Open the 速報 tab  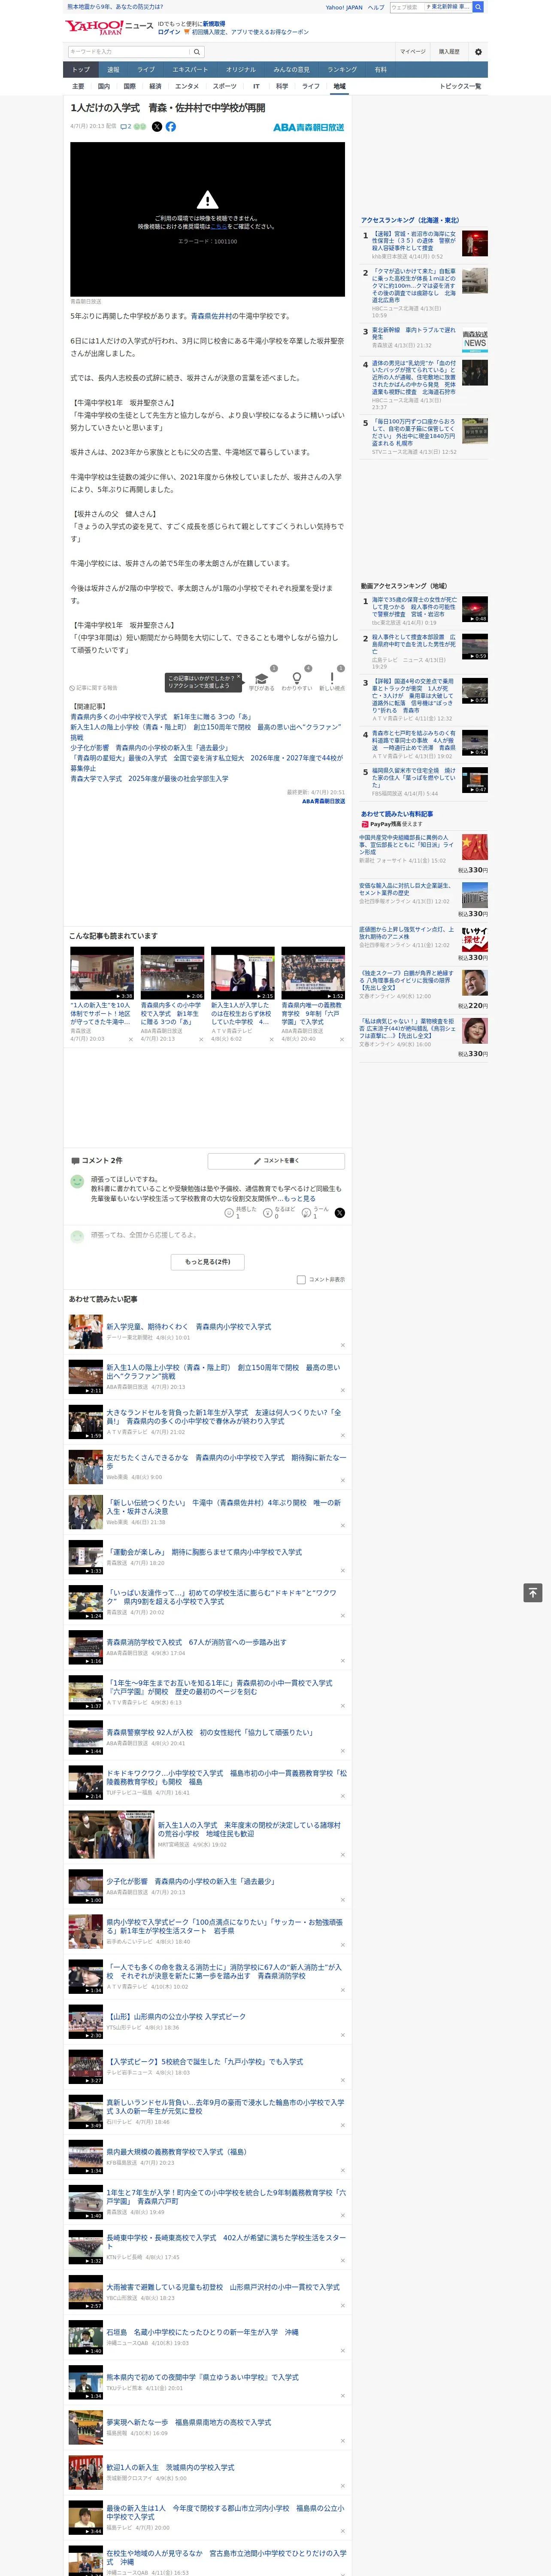pos(113,69)
